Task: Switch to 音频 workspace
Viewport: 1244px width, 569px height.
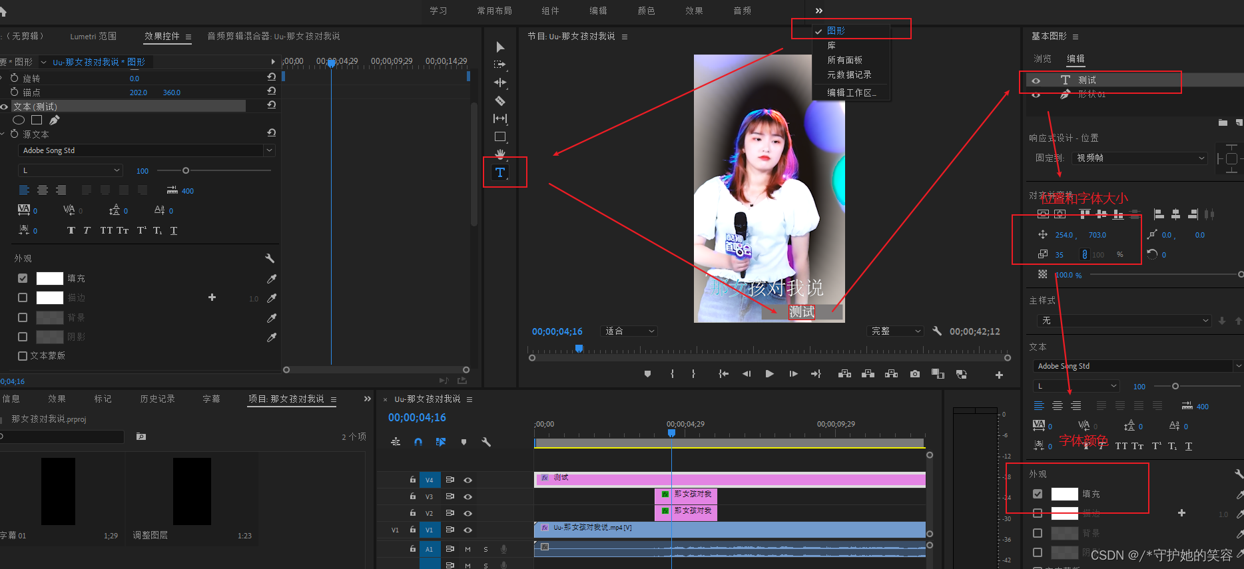Action: click(742, 11)
